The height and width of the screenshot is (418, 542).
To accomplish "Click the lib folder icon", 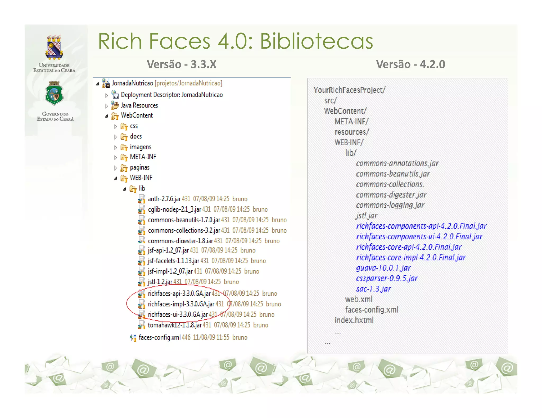I will (x=133, y=189).
